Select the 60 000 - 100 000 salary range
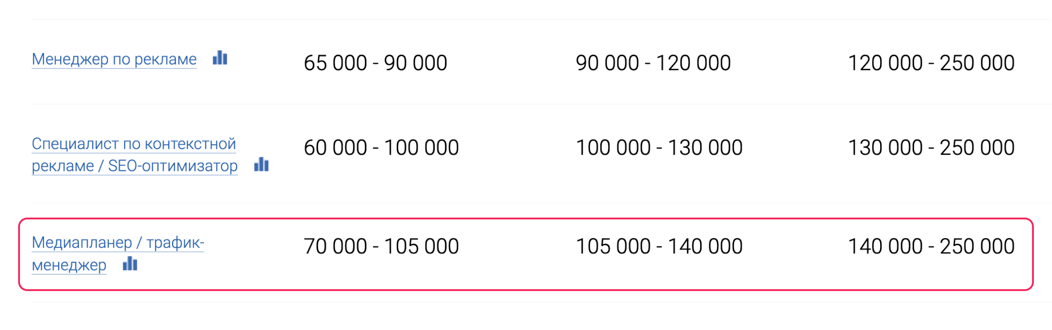Image resolution: width=1052 pixels, height=330 pixels. [381, 148]
